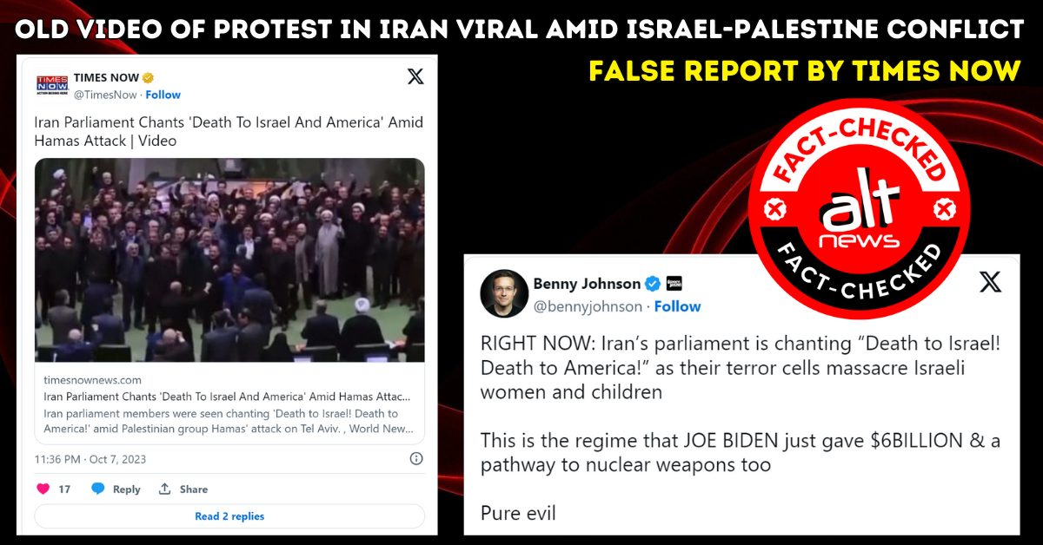Image resolution: width=1043 pixels, height=545 pixels.
Task: Like the Times Now tweet with heart icon
Action: (x=43, y=489)
